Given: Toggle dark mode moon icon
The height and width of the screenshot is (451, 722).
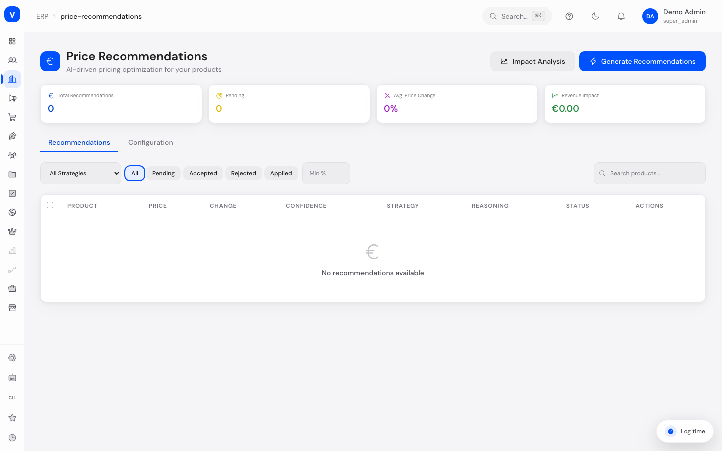Looking at the screenshot, I should click(595, 16).
